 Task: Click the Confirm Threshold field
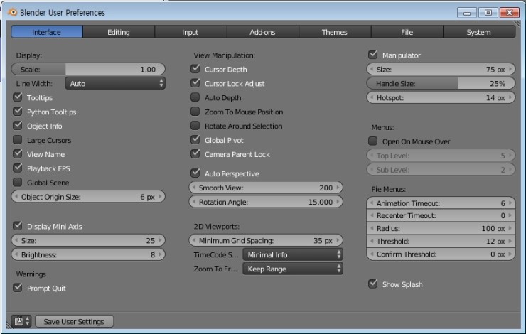click(441, 254)
